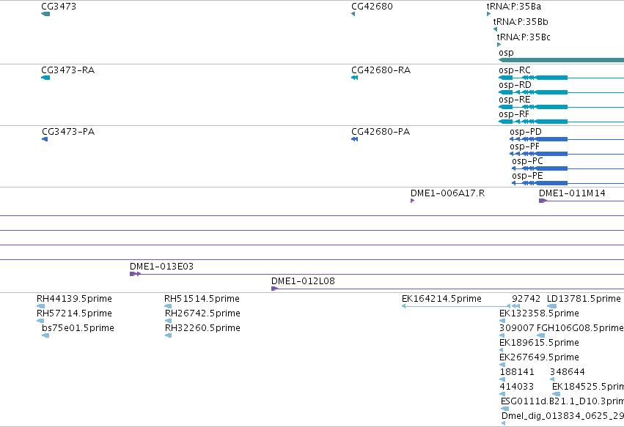Select the DME1-012L08 clone label
This screenshot has height=427, width=624.
(x=303, y=281)
